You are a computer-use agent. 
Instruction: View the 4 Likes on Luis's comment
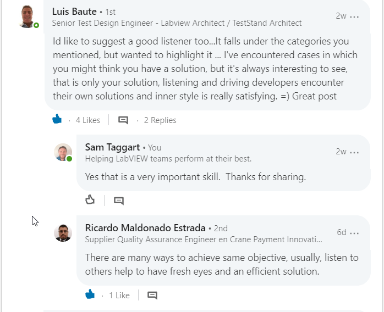coord(88,120)
